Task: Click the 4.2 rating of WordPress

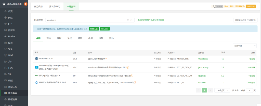Action: [x=223, y=59]
